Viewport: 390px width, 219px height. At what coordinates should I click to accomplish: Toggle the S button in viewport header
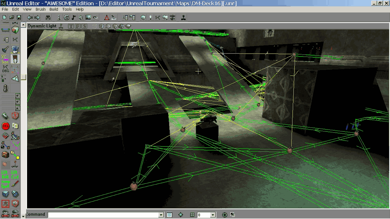click(84, 26)
